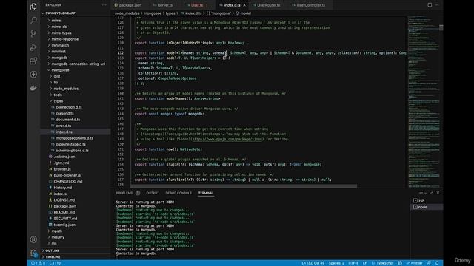
Task: Open connection.d.ts file
Action: click(x=69, y=107)
